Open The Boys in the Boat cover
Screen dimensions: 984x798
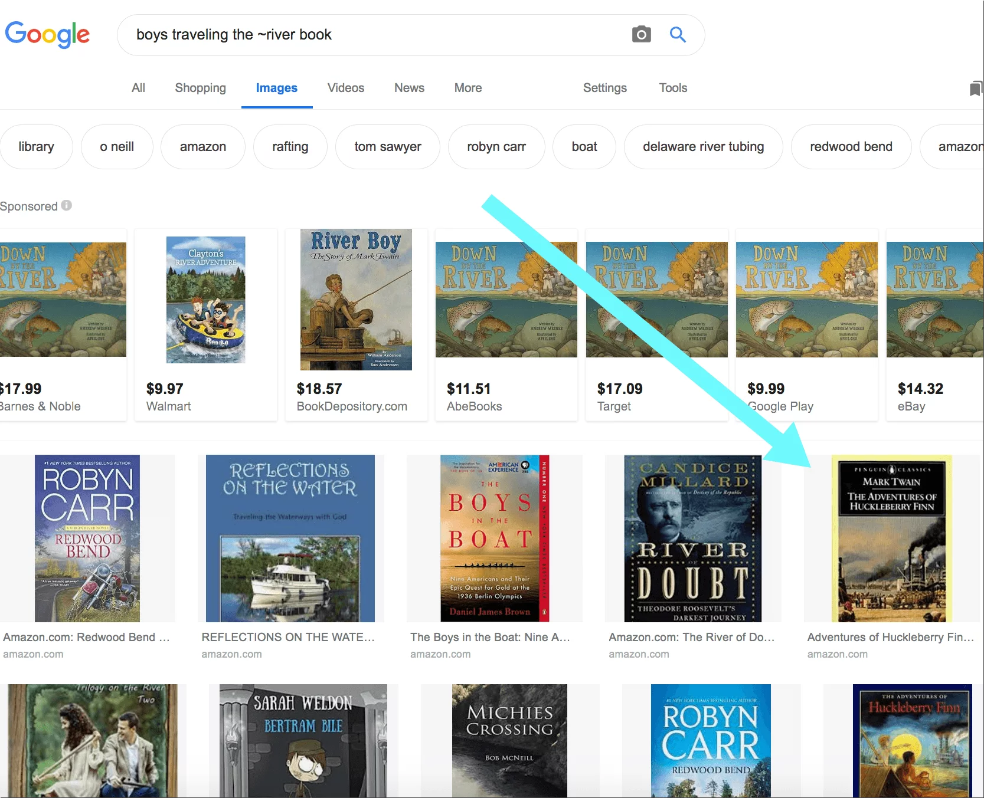click(495, 538)
